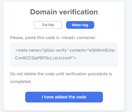Click the word container: in the instruction

pos(87,38)
